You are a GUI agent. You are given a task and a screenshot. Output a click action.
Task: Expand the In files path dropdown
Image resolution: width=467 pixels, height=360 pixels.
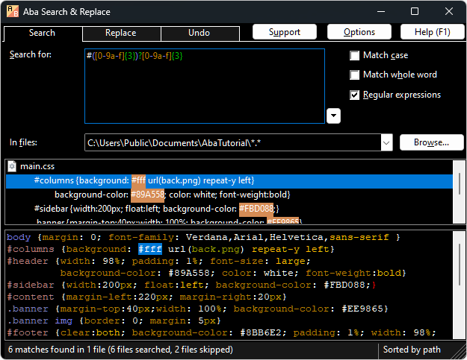coord(386,142)
